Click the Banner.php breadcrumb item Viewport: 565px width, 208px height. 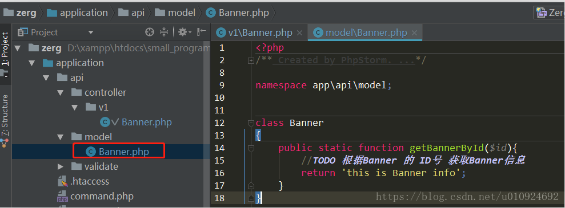point(238,13)
